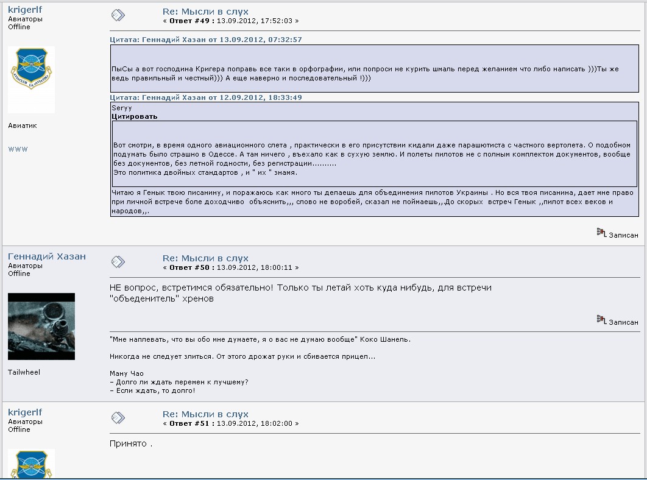Open krigerlf's avatar in reply #49

click(x=31, y=79)
